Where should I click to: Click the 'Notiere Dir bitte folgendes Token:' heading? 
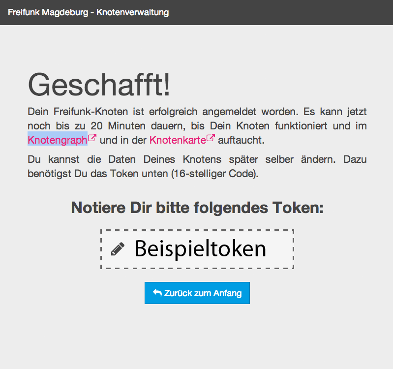[x=197, y=208]
